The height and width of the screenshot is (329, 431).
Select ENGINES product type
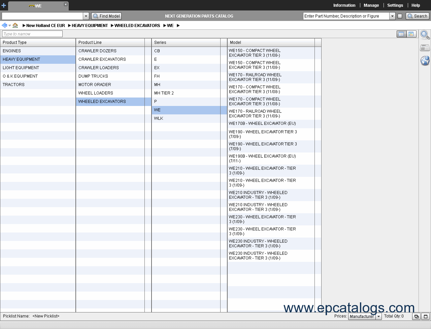tap(38, 51)
